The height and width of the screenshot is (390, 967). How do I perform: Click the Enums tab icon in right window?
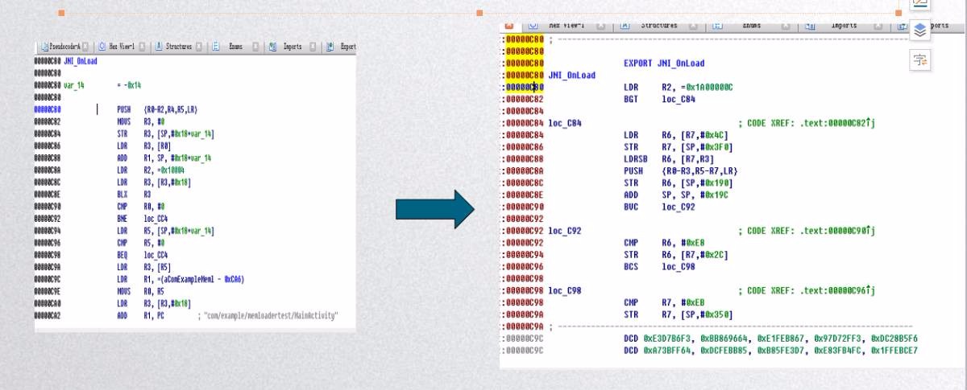click(x=716, y=26)
